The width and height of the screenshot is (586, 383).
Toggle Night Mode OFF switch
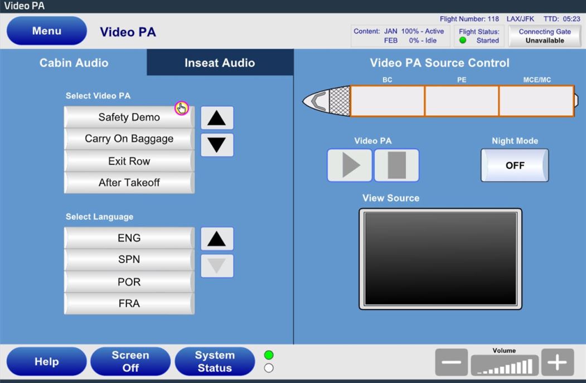515,165
